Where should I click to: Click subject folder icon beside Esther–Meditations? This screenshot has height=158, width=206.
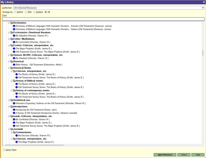pos(12,39)
